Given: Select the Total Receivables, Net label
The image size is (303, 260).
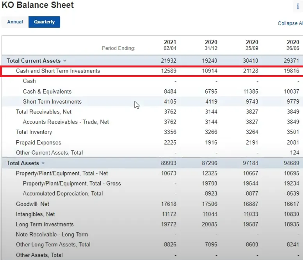Looking at the screenshot, I should click(44, 112).
